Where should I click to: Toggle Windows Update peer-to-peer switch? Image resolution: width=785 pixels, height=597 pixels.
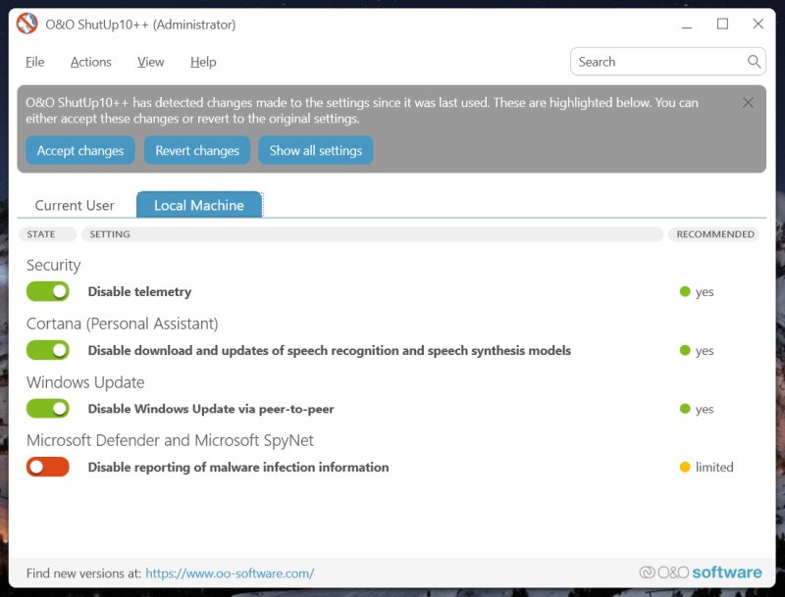click(x=48, y=409)
